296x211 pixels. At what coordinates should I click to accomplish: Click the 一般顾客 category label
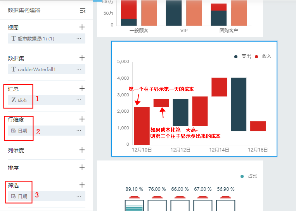pos(139,30)
